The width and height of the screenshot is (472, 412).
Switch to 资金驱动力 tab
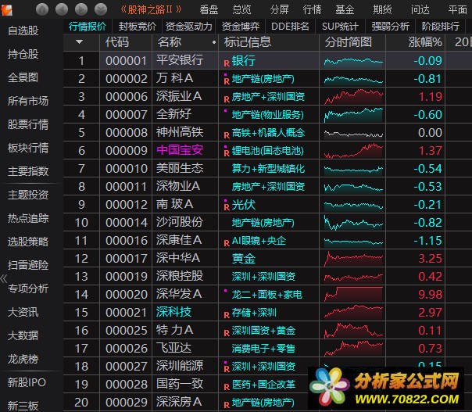tap(189, 27)
